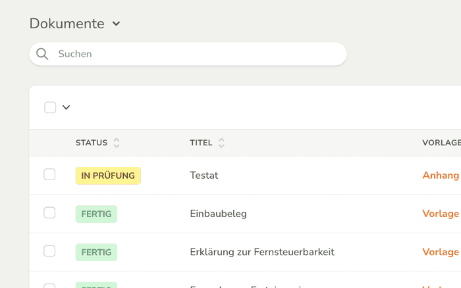Open the Dokumente heading dropdown chevron
461x288 pixels.
pyautogui.click(x=116, y=24)
